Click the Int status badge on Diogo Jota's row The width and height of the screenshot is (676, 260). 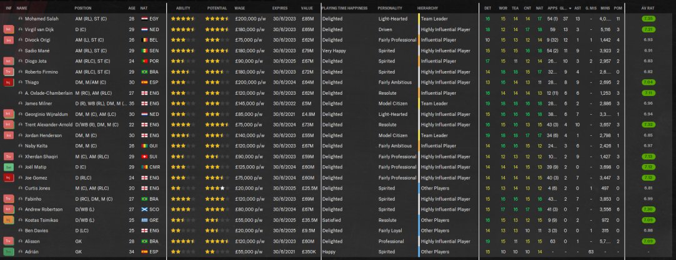9,61
